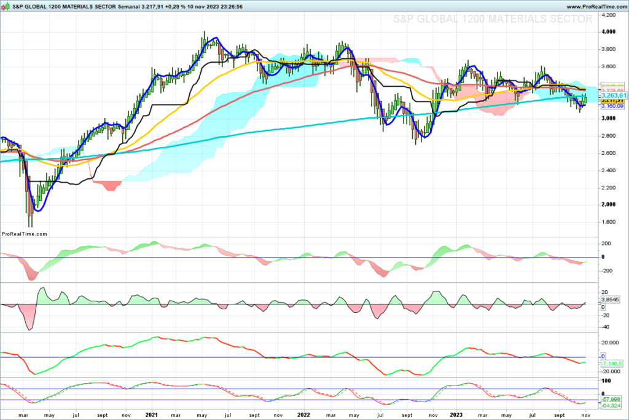
Task: Click the ProRealTime.com label inside price chart
Action: point(25,234)
